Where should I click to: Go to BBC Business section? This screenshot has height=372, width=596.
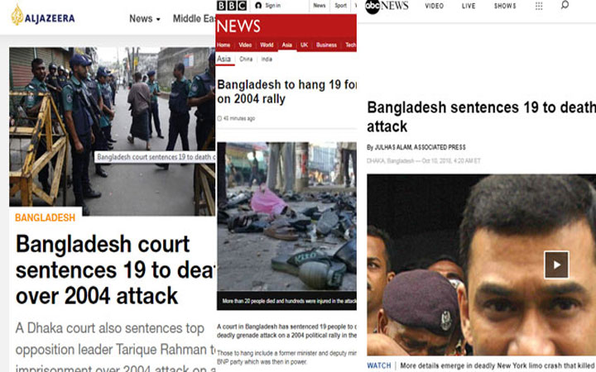point(326,45)
